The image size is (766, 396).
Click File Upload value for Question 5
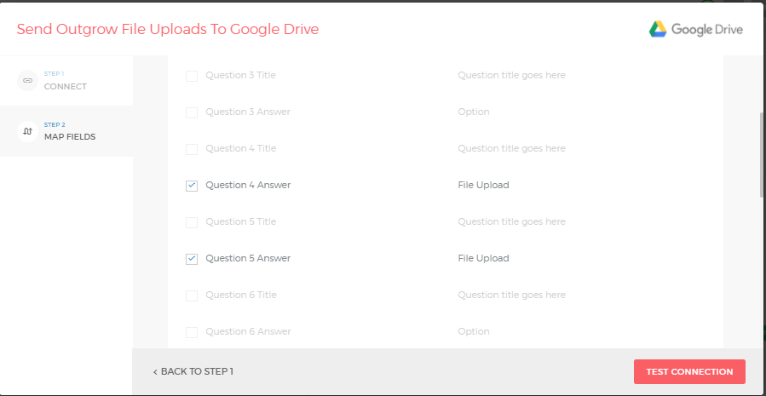(483, 258)
